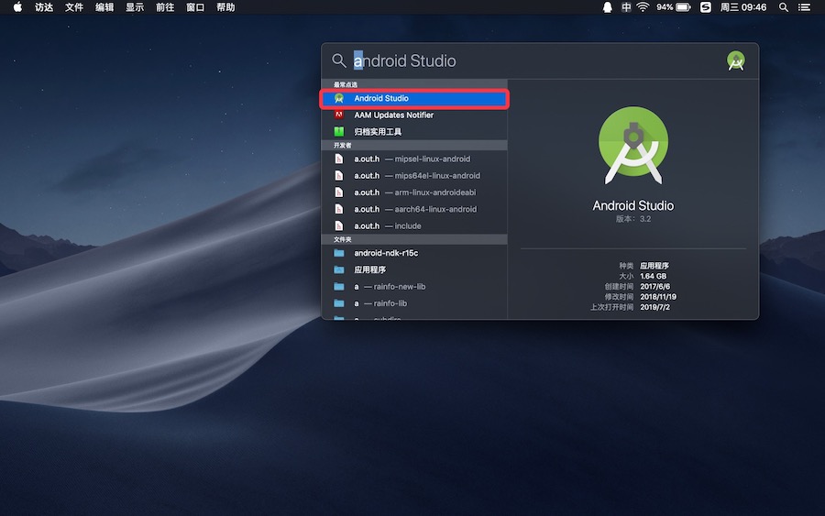Click the AAM Updates Notifier red icon
Image resolution: width=825 pixels, height=516 pixels.
(x=339, y=115)
